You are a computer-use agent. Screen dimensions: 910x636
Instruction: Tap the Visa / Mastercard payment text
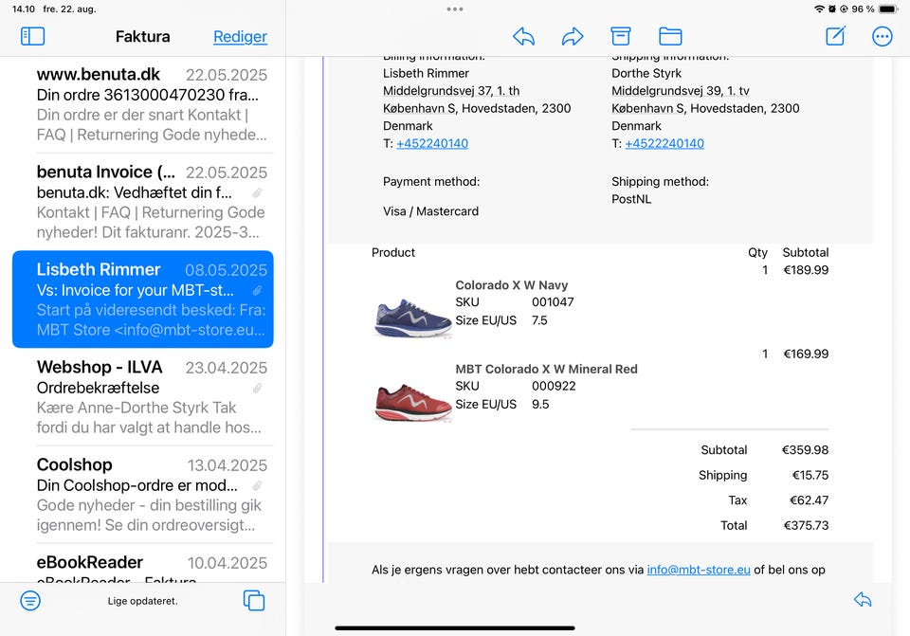430,211
